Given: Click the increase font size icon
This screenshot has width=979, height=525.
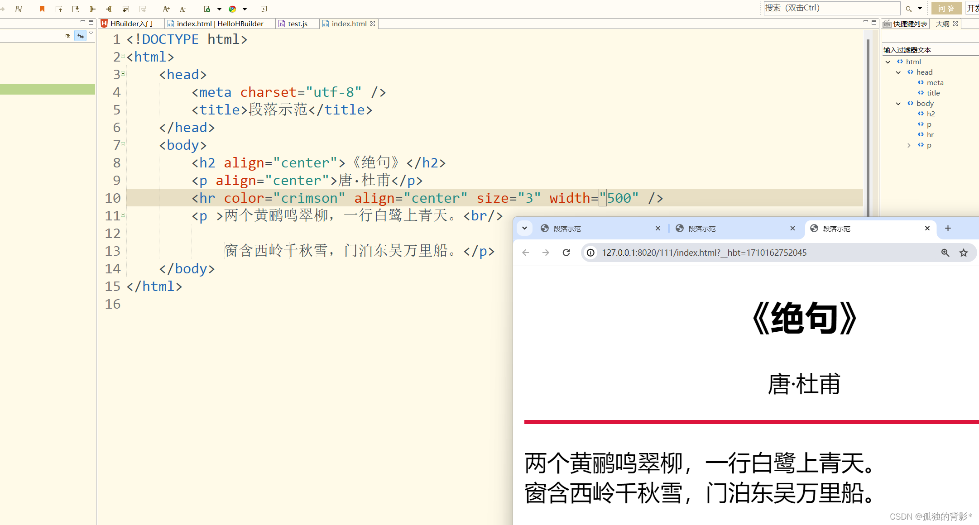Looking at the screenshot, I should (x=166, y=9).
